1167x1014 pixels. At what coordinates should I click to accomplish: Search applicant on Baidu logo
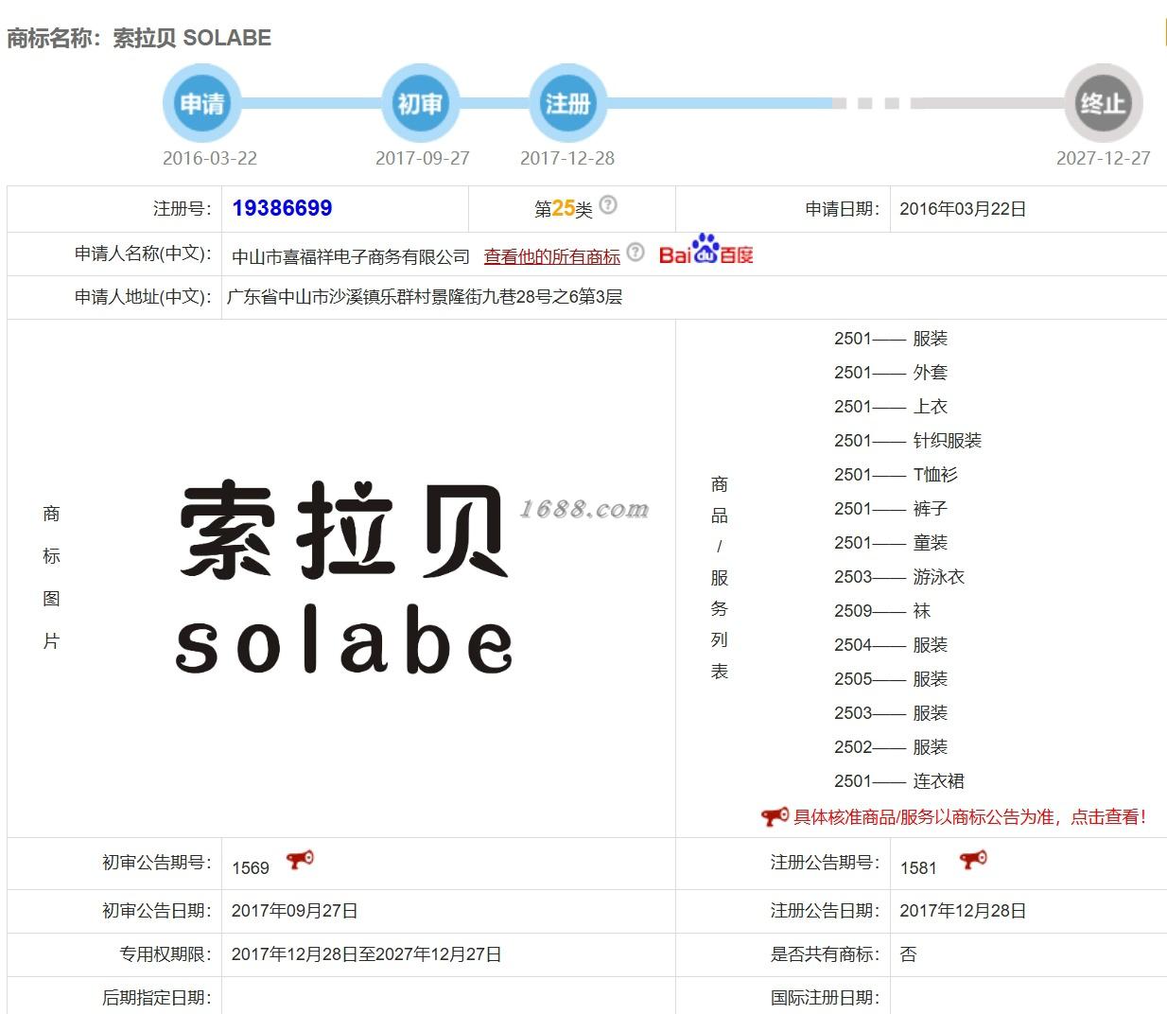[705, 251]
